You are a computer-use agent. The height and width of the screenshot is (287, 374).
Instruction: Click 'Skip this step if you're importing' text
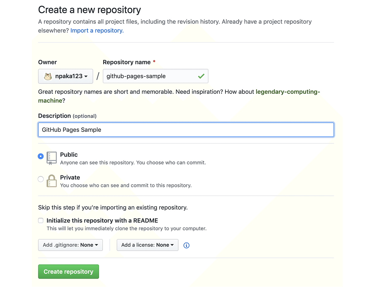tap(113, 207)
